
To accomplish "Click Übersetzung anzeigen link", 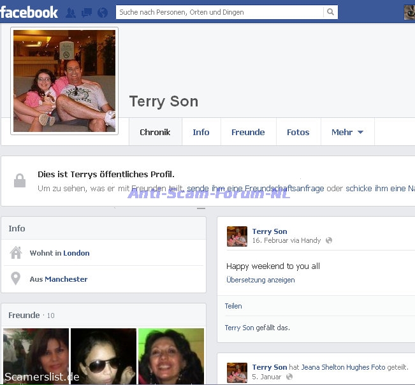I will pyautogui.click(x=260, y=280).
